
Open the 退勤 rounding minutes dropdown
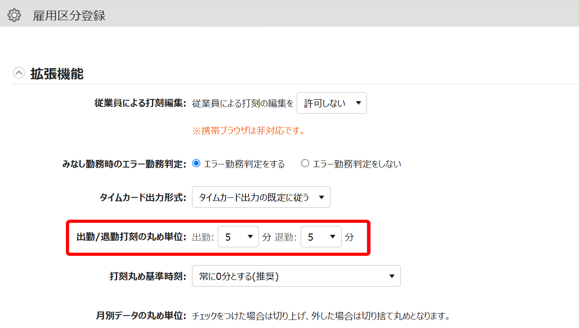pos(321,237)
